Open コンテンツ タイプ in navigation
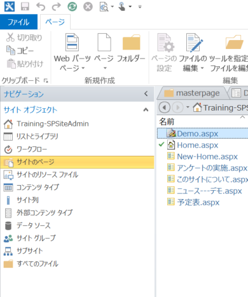Screen dimensions: 248x297 pos(77,188)
